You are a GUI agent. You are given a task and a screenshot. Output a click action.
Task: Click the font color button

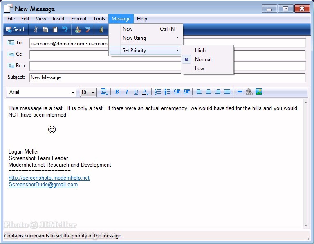click(x=146, y=92)
